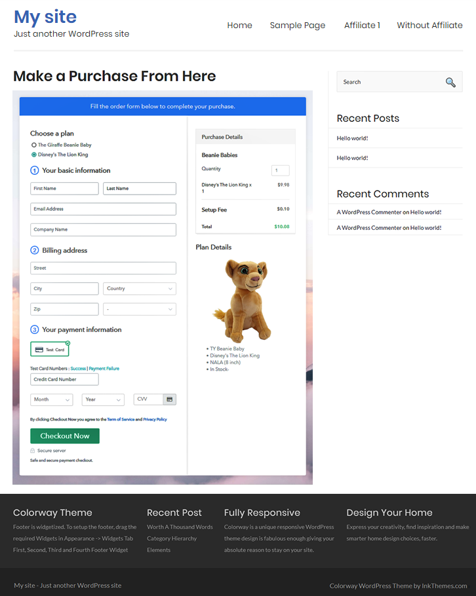Focus the Email Address field
Viewport: 476px width, 596px height.
tap(103, 209)
